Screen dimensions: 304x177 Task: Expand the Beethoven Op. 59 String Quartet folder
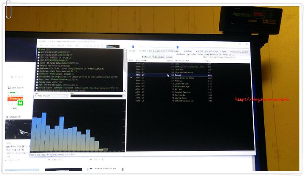pyautogui.click(x=38, y=68)
